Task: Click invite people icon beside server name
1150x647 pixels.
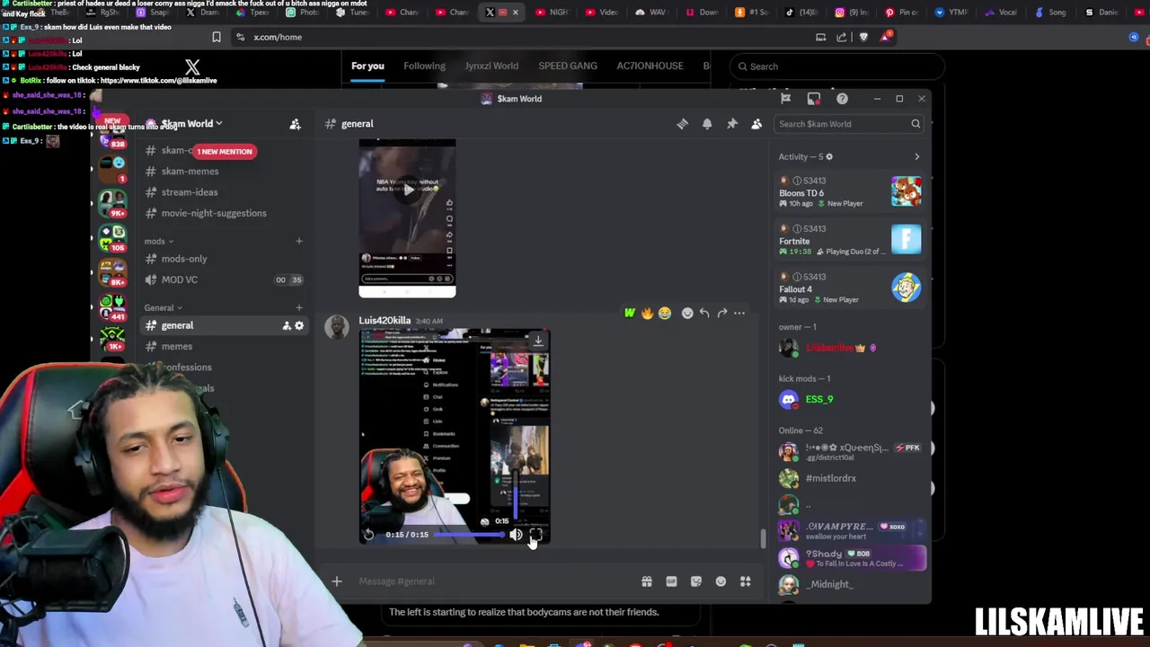Action: 295,124
